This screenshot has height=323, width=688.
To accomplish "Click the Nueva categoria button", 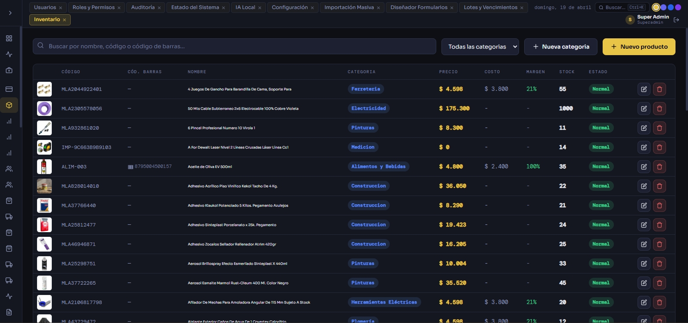I will tap(560, 47).
